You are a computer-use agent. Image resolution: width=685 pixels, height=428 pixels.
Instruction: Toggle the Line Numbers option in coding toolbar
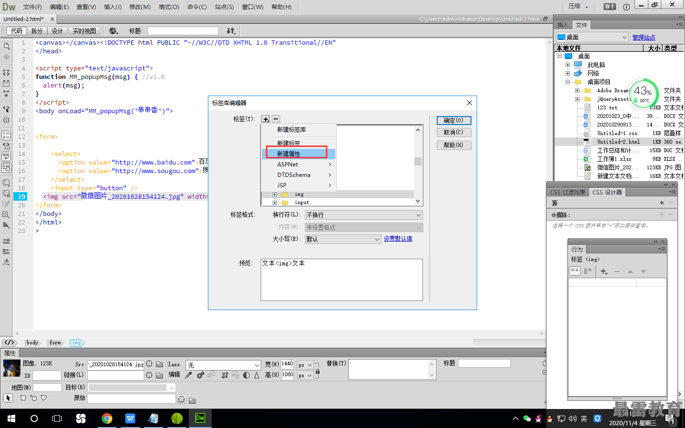[x=6, y=136]
